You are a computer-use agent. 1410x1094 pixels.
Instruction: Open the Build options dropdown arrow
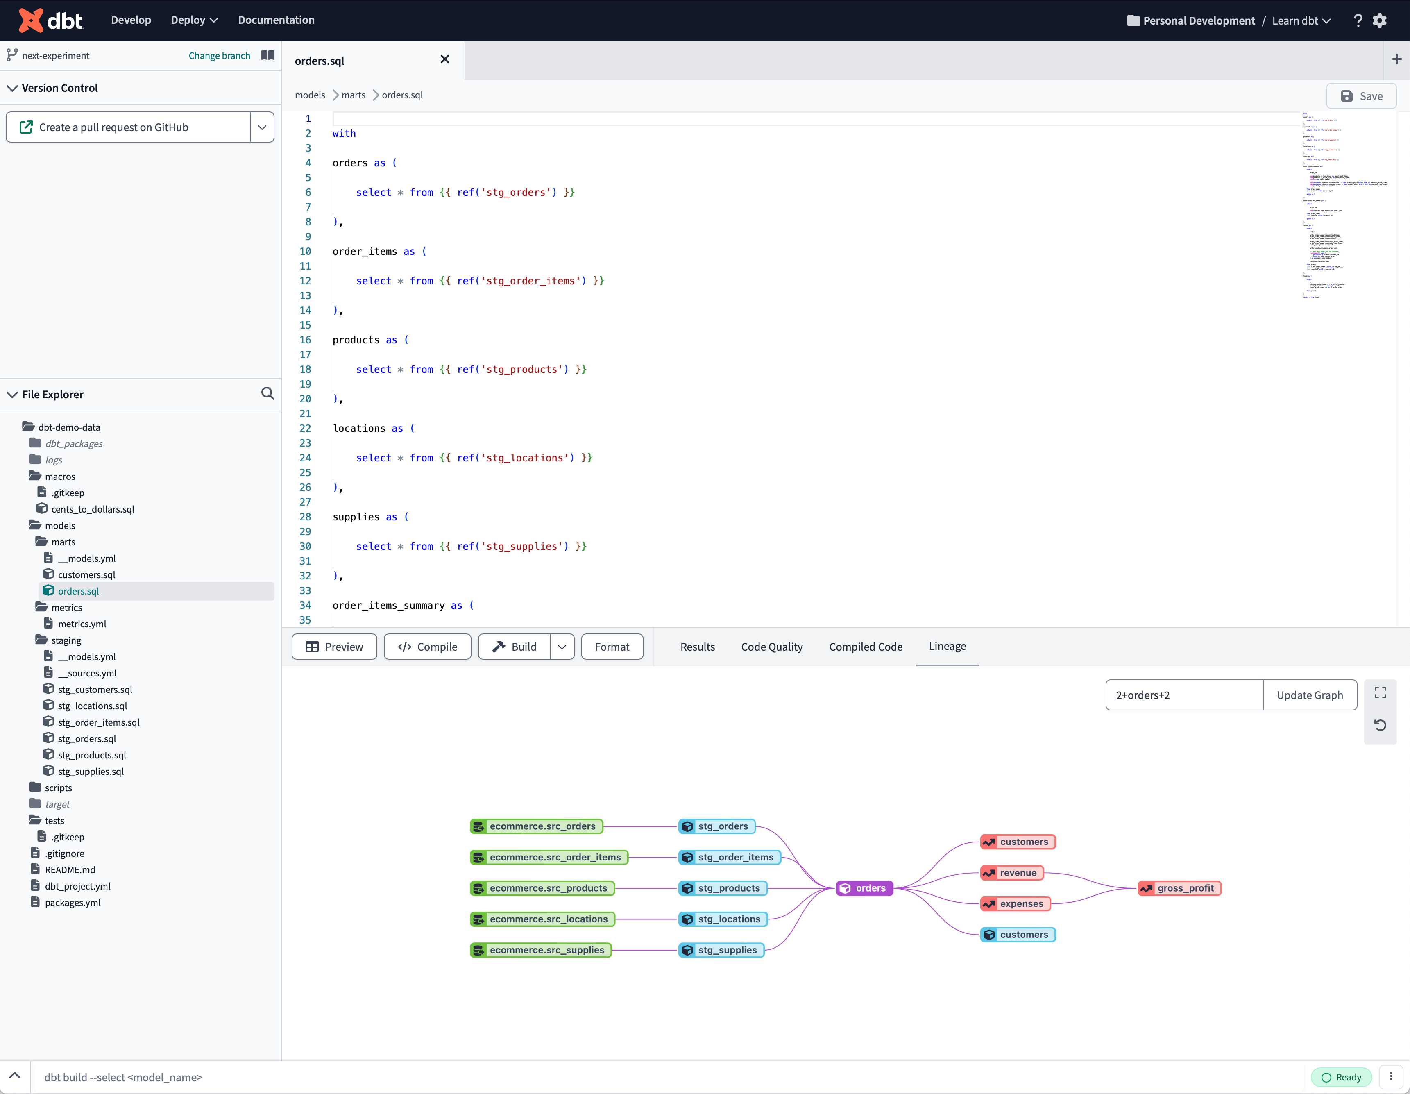(562, 647)
